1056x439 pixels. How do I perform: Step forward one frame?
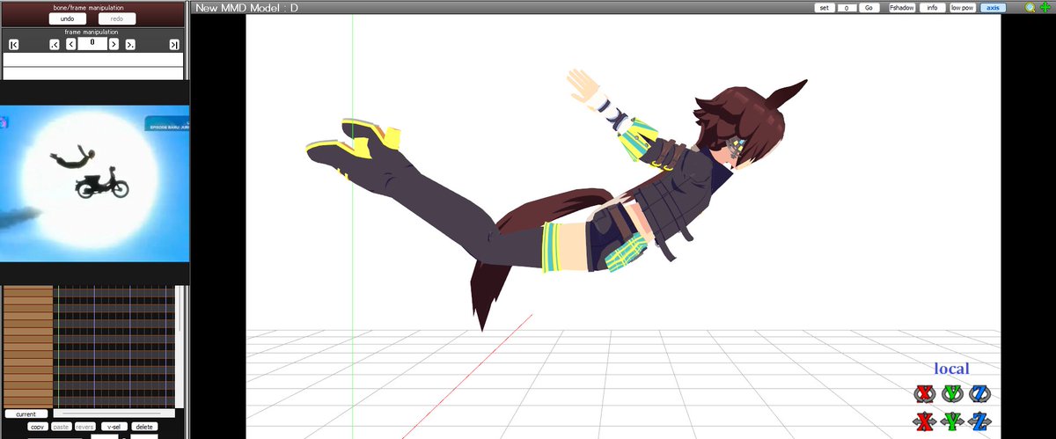[114, 45]
